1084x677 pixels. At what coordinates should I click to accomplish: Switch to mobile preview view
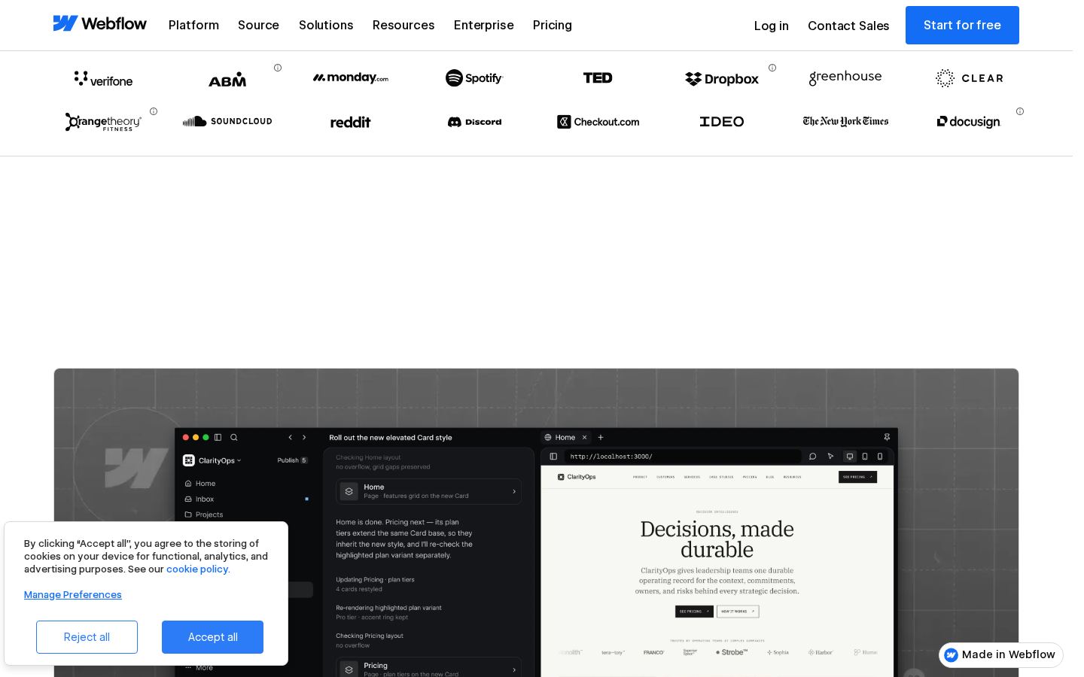[880, 456]
